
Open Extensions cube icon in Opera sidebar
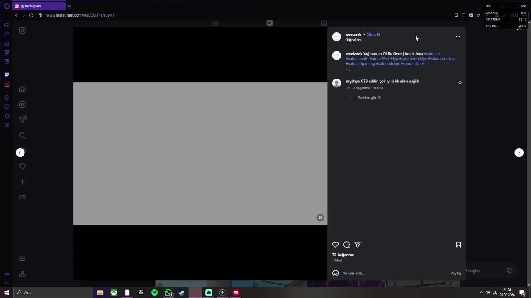click(x=7, y=116)
